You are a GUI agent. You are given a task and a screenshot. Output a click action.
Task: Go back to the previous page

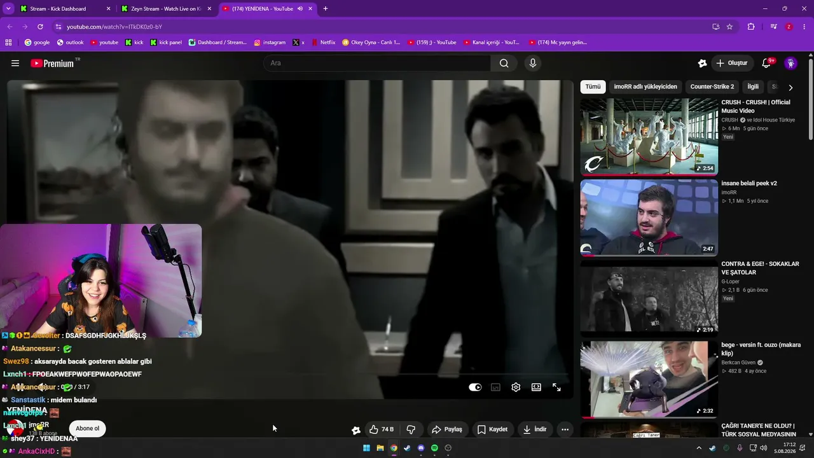click(x=10, y=27)
